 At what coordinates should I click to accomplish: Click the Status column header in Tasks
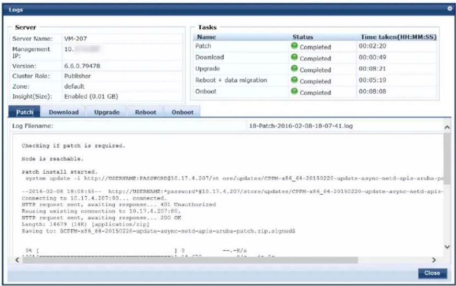(x=303, y=37)
